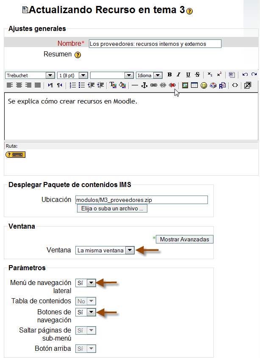Insert an image with the picture icon

pyautogui.click(x=185, y=85)
